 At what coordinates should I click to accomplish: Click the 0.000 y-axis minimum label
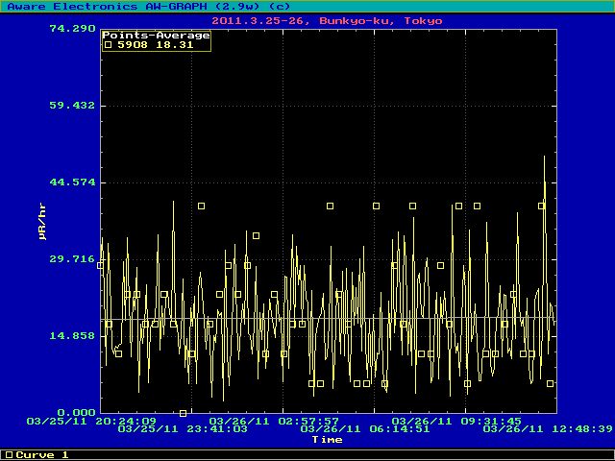click(76, 413)
